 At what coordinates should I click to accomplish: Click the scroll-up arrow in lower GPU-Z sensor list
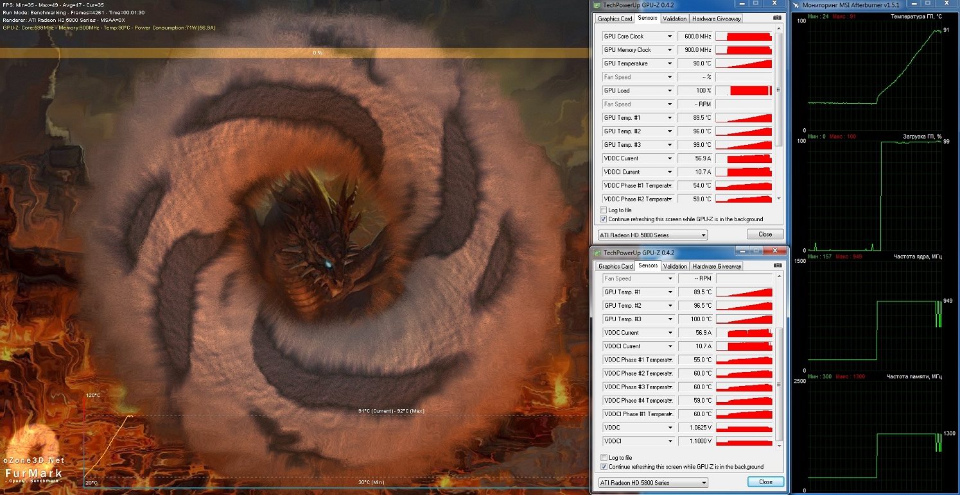(x=780, y=277)
